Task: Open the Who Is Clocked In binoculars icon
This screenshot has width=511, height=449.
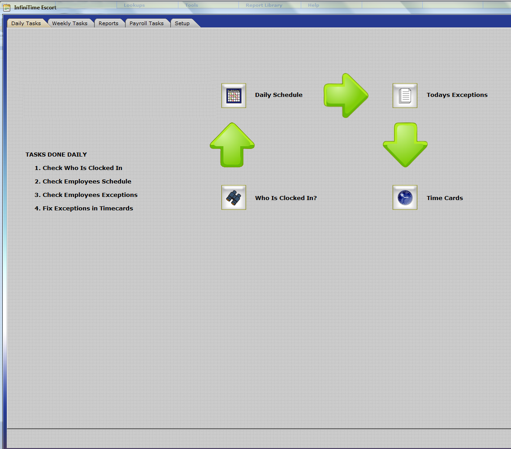Action: coord(234,197)
